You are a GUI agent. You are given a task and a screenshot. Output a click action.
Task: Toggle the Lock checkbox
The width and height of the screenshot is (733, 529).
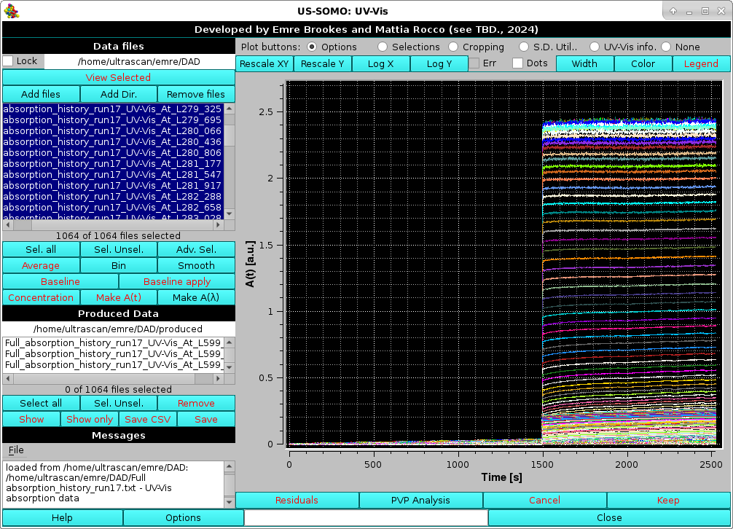pos(7,61)
